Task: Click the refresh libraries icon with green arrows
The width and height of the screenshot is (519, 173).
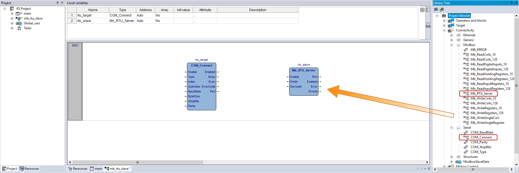Action: click(x=442, y=9)
